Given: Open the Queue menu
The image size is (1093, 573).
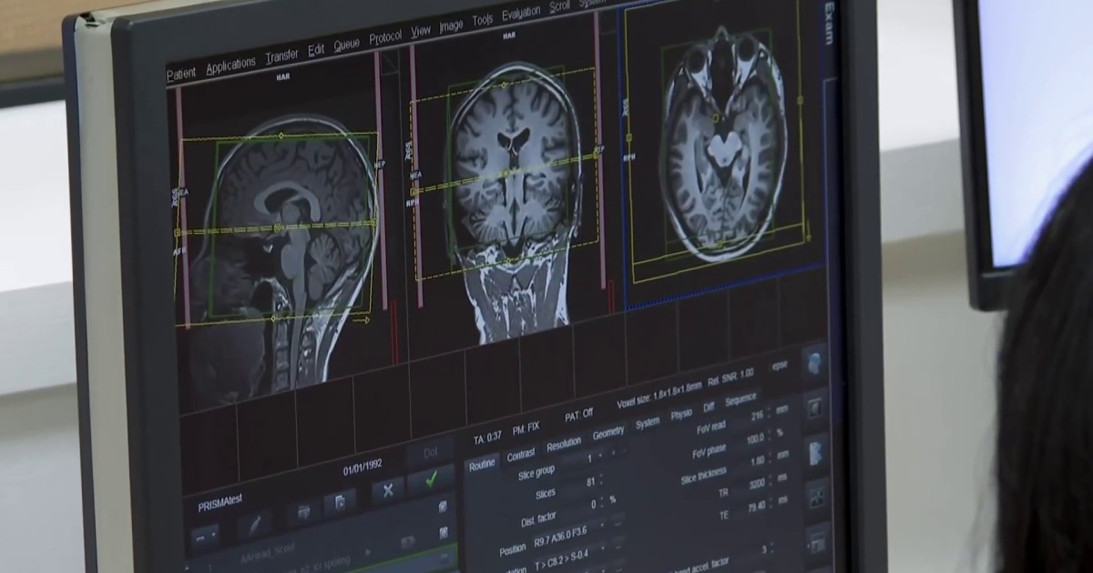Looking at the screenshot, I should tap(346, 45).
